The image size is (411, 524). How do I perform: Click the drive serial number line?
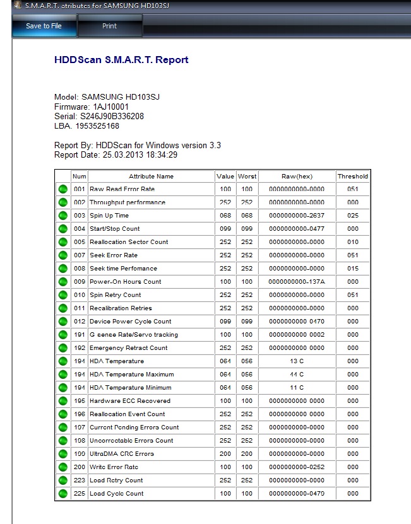point(98,117)
